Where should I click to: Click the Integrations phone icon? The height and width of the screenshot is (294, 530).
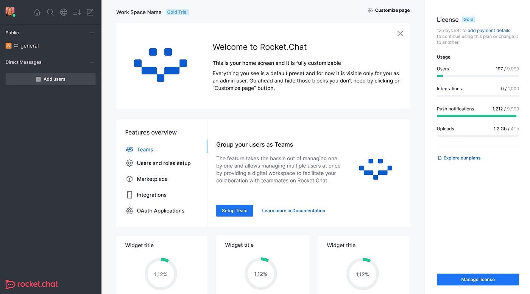point(129,195)
